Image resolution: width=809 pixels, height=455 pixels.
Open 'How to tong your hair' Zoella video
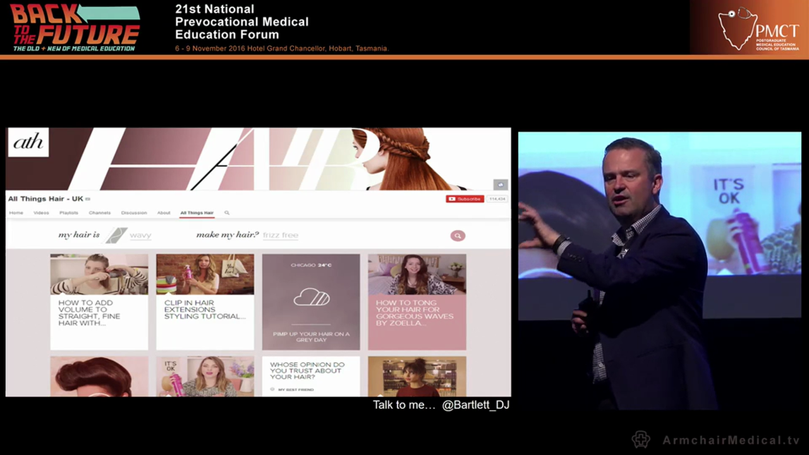click(x=417, y=275)
